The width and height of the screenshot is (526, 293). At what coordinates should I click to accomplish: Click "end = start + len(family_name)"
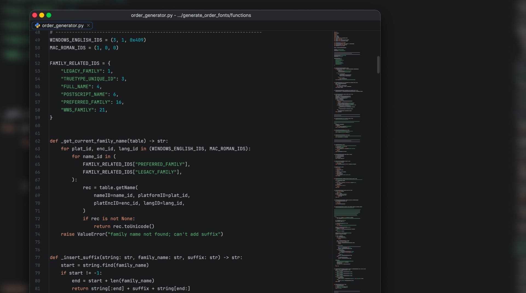coord(113,281)
